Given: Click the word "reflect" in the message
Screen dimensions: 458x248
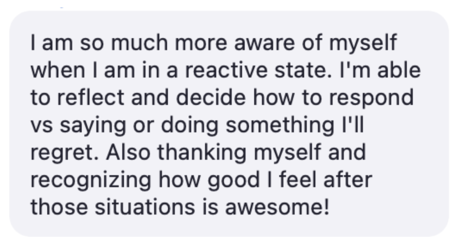Looking at the screenshot, I should coord(90,97).
